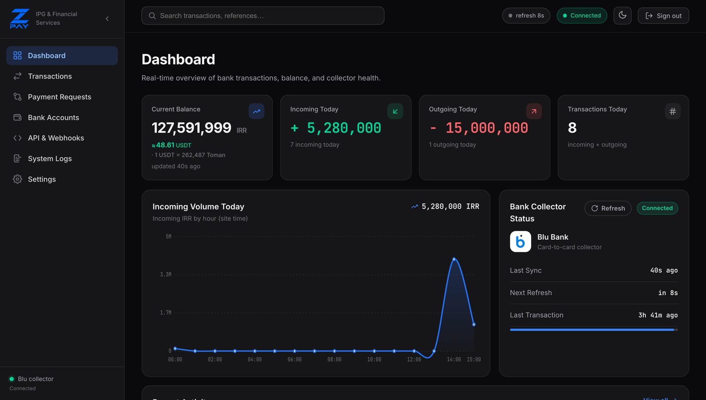706x400 pixels.
Task: Click the Transactions Today hash icon
Action: (672, 111)
